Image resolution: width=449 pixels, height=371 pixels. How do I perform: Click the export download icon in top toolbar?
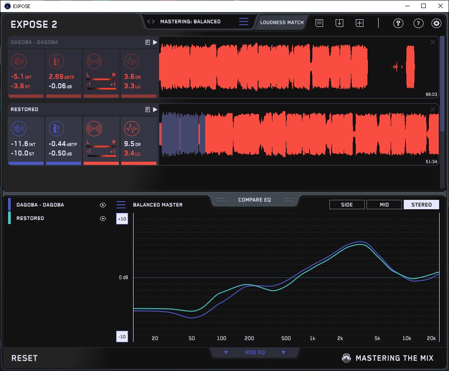pos(339,23)
